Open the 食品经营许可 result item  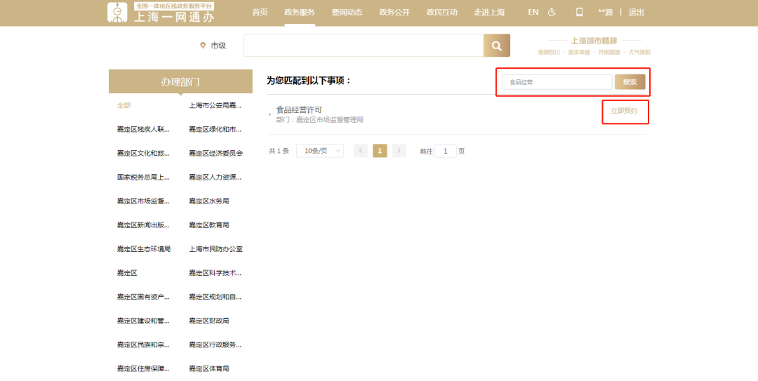(299, 109)
